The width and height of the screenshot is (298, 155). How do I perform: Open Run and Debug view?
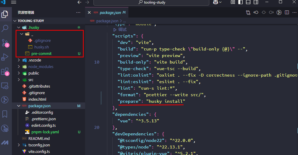pos(5,57)
